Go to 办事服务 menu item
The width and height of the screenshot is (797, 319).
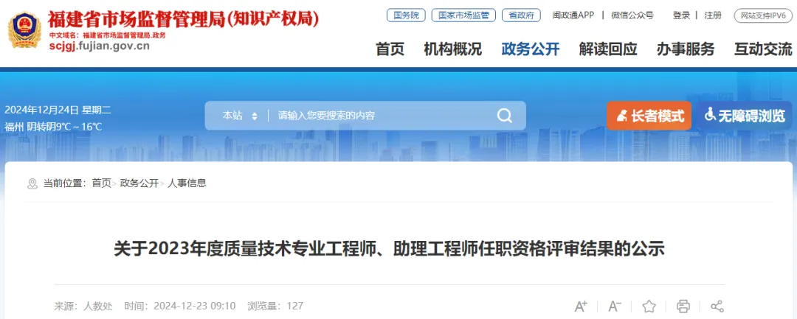(685, 49)
